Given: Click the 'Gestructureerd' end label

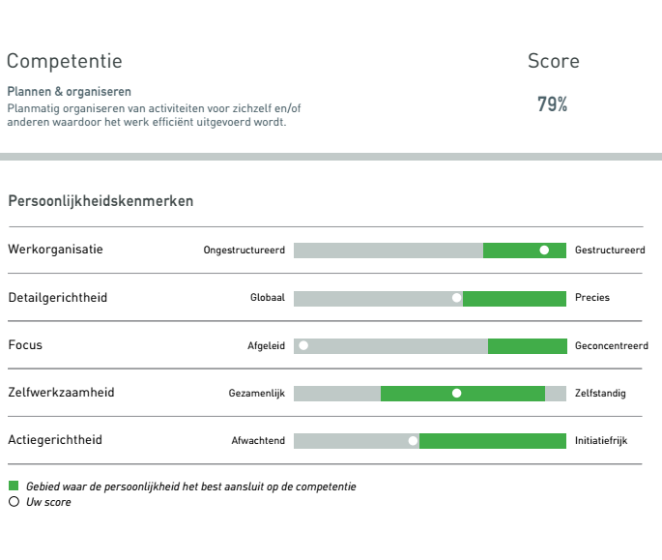Looking at the screenshot, I should click(610, 250).
